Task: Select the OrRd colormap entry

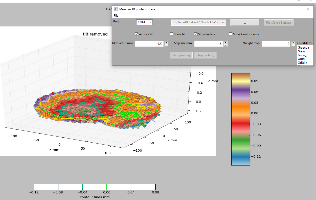Action: click(301, 59)
